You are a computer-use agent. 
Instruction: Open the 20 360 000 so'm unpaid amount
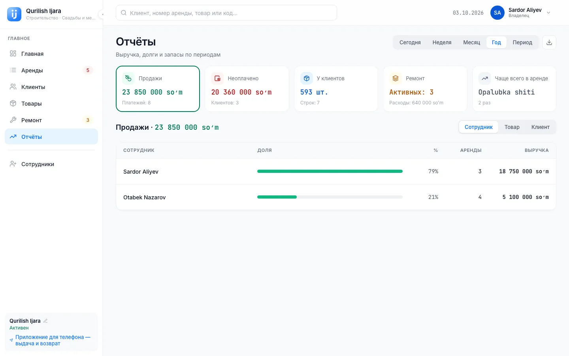pyautogui.click(x=241, y=92)
